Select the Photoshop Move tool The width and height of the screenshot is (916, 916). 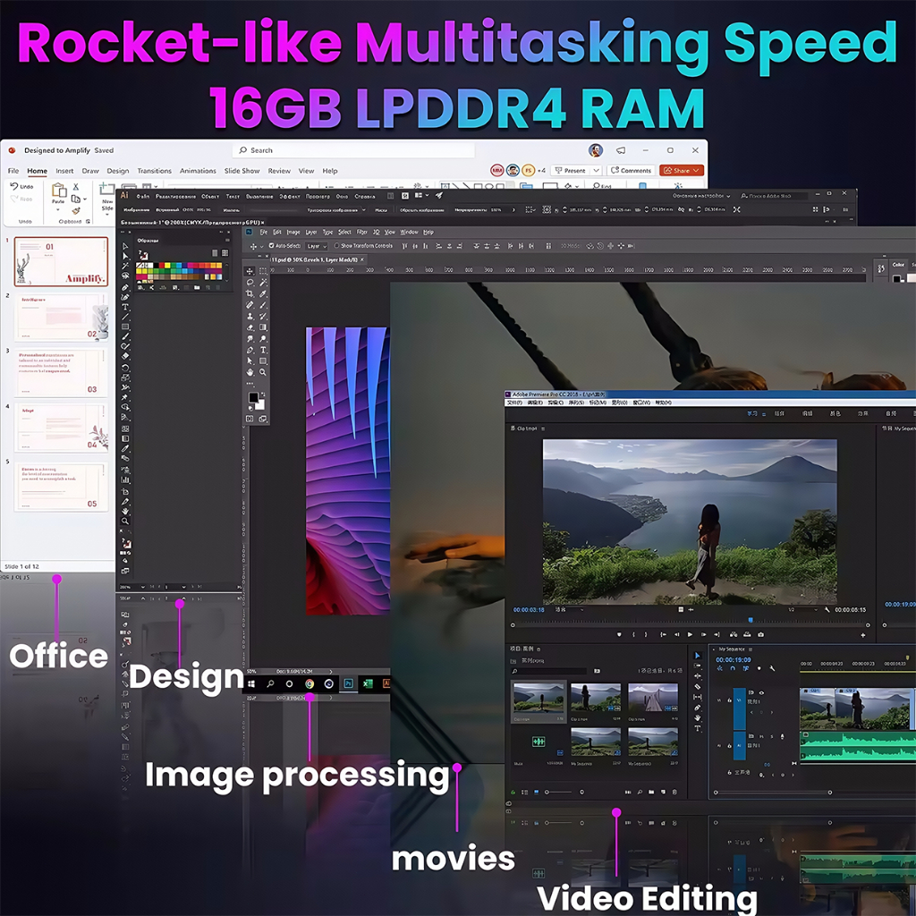(250, 272)
